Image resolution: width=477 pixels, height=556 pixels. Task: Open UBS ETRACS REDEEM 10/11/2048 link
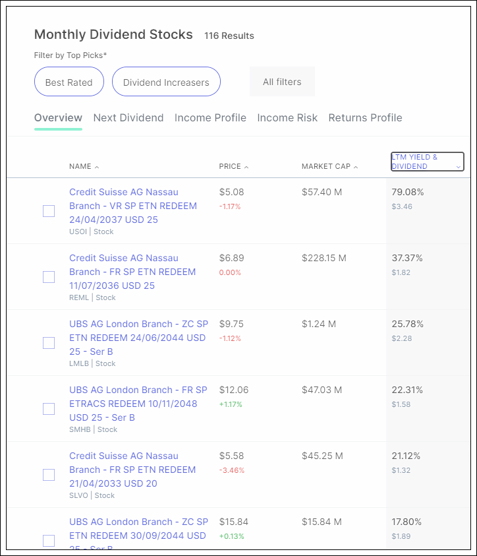point(138,404)
